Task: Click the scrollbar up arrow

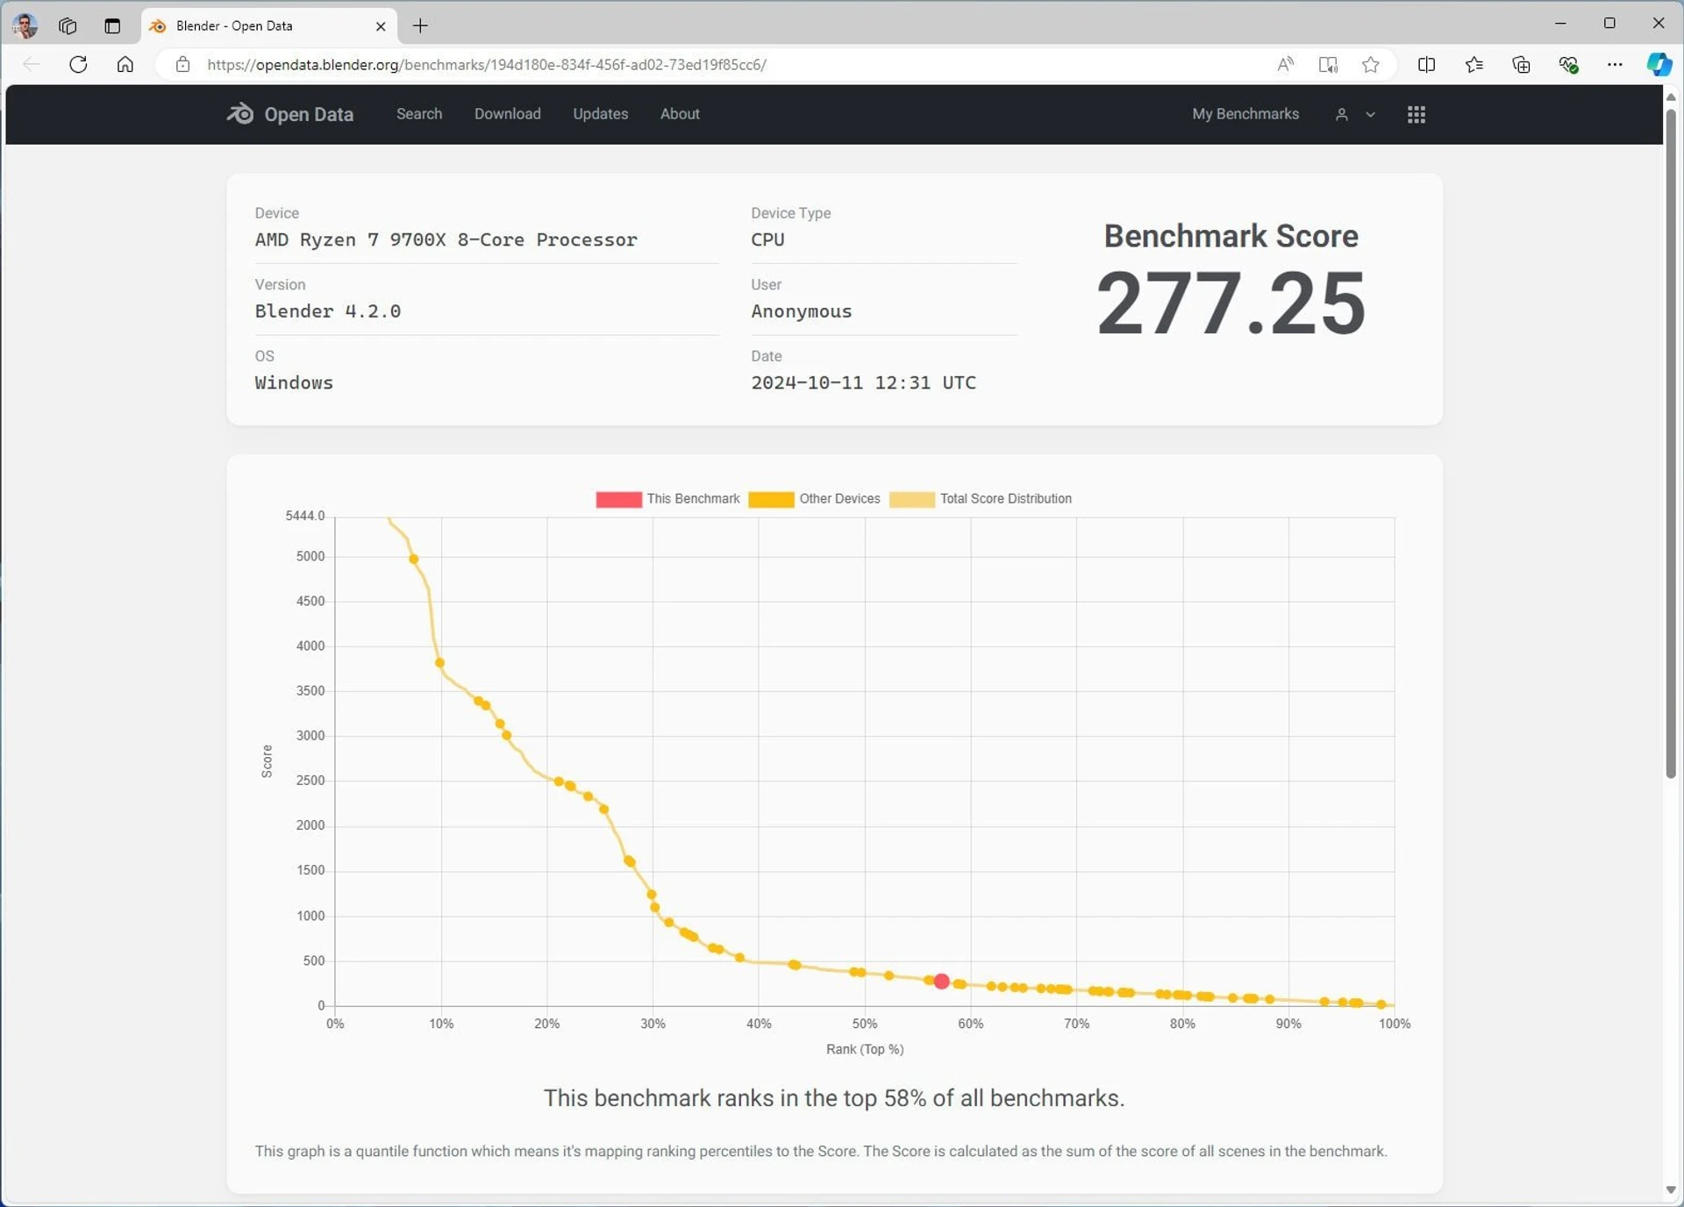Action: [x=1671, y=96]
